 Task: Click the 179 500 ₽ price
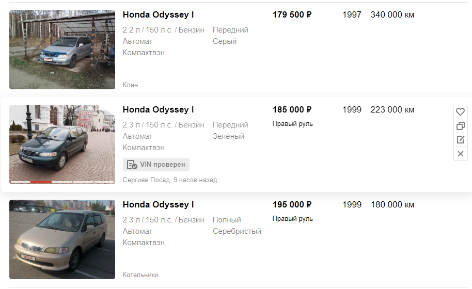point(292,15)
